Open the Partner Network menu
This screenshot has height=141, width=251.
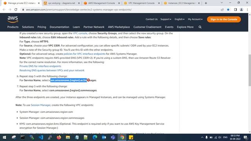[x=94, y=27]
